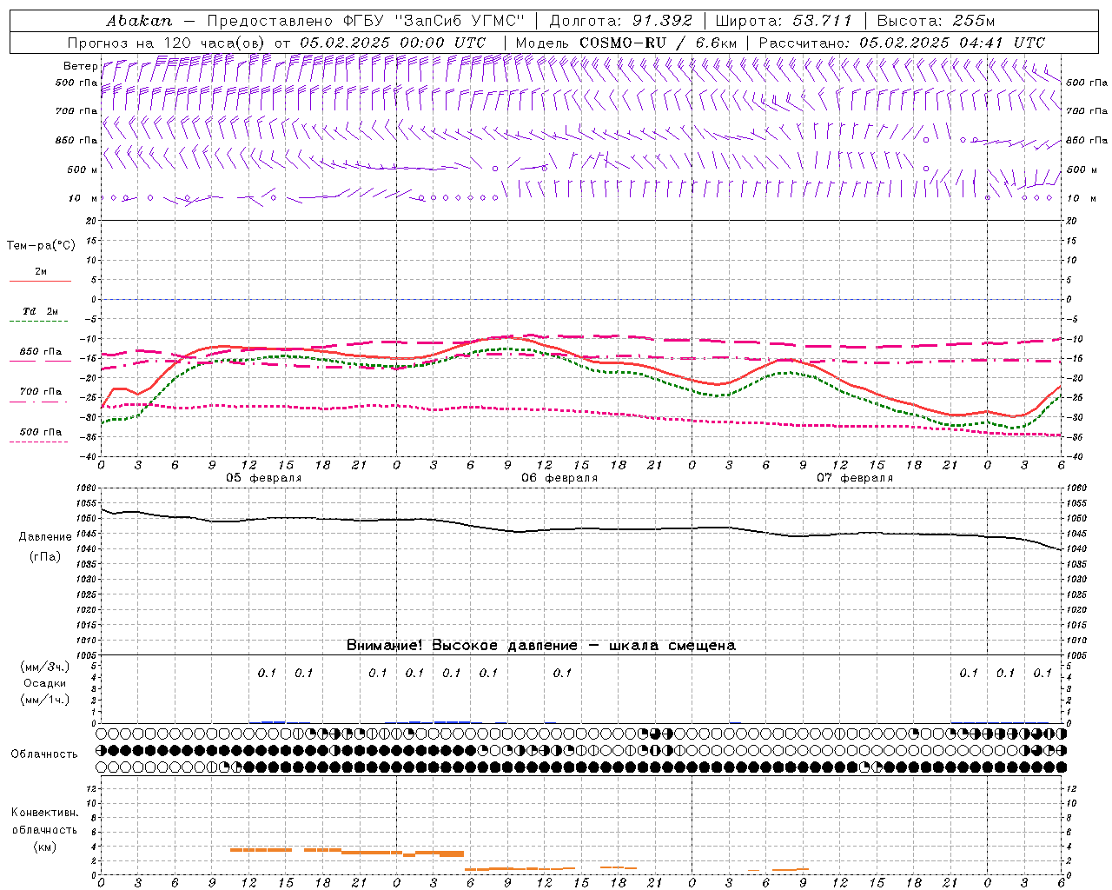Click the 2м temperature legend line sample
Viewport: 1112px width, 890px height.
point(40,282)
